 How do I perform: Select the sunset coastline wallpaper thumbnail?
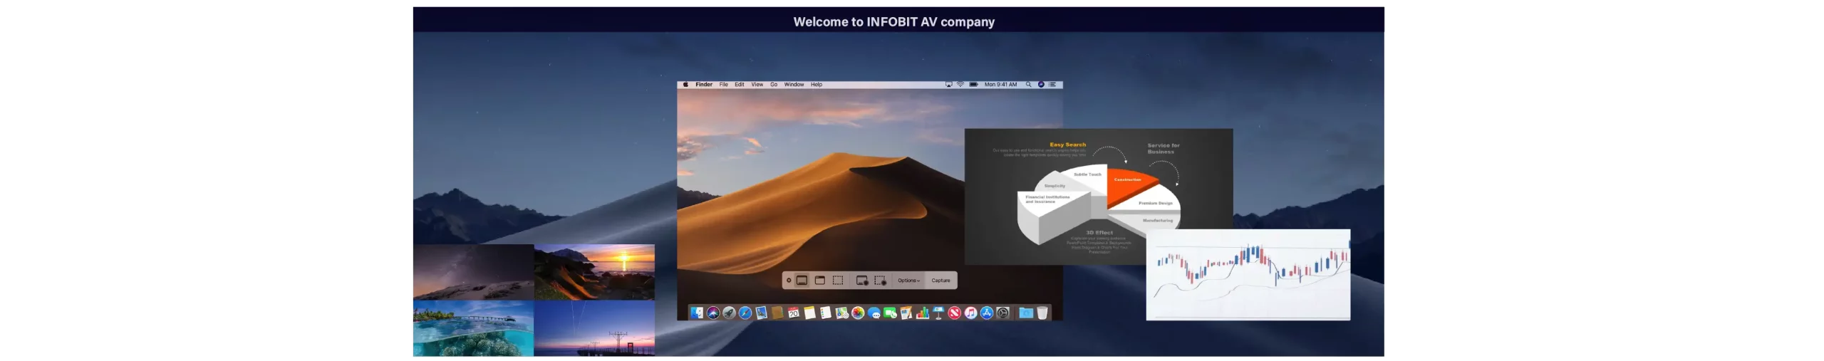coord(594,272)
